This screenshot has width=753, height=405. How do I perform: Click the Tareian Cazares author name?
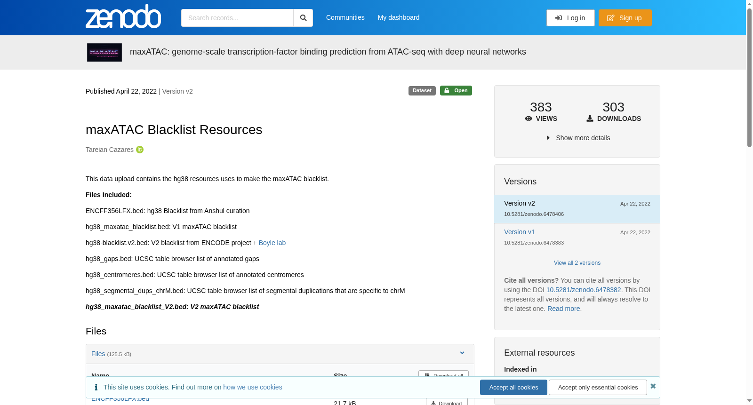[110, 150]
